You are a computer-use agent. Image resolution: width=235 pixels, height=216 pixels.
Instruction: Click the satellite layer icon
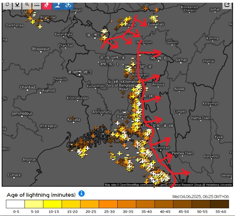pyautogui.click(x=68, y=5)
